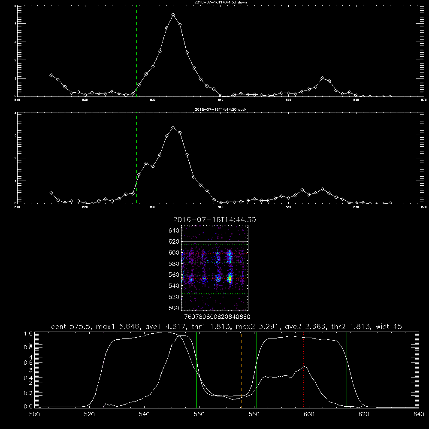This screenshot has width=429, height=429.
Task: Click the 600 label on spectrogram y-axis
Action: coord(174,253)
